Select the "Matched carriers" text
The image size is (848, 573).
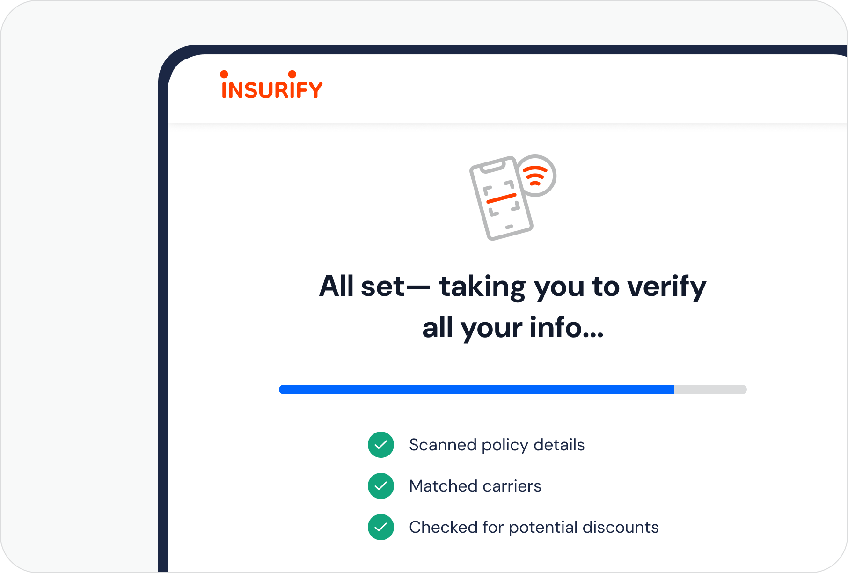[475, 486]
